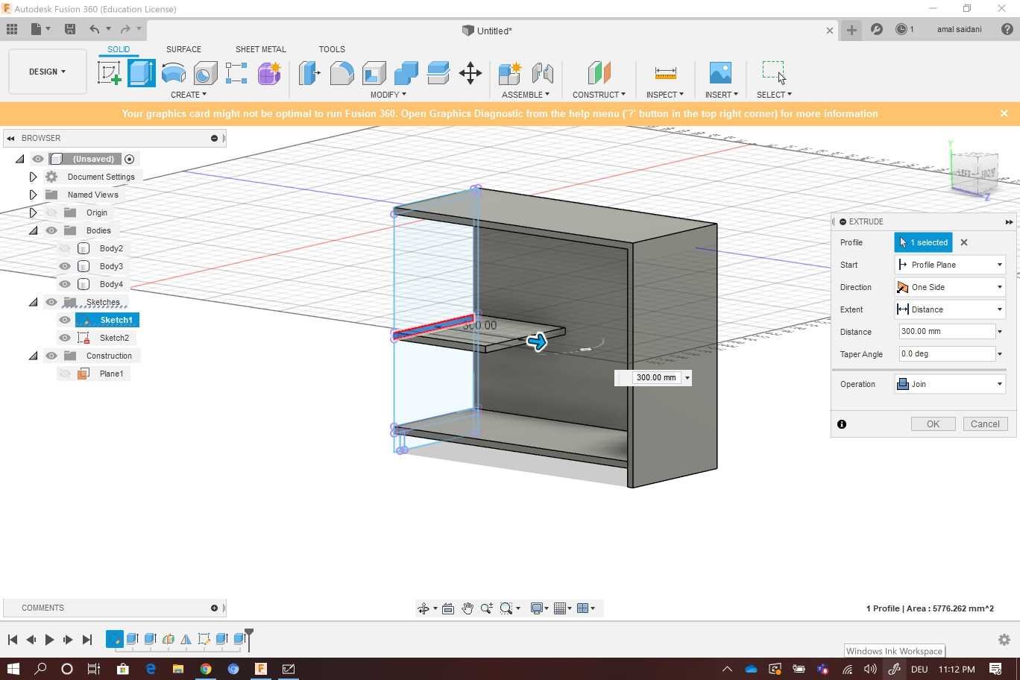Toggle visibility of Body3
Screen dimensions: 1020x680
point(65,266)
